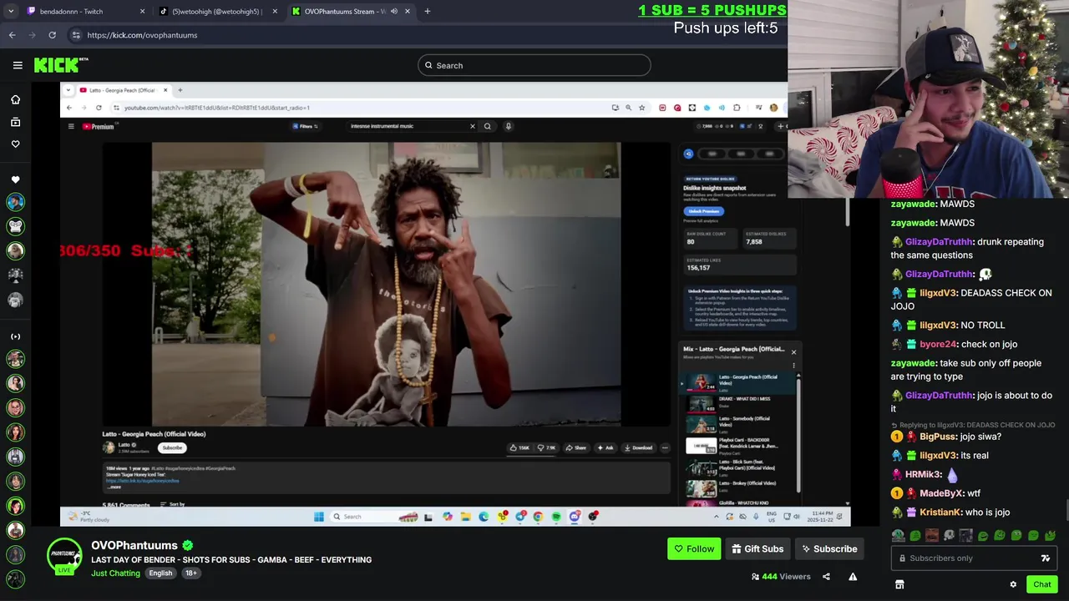
Task: Open KristianK username in chat
Action: (x=940, y=513)
